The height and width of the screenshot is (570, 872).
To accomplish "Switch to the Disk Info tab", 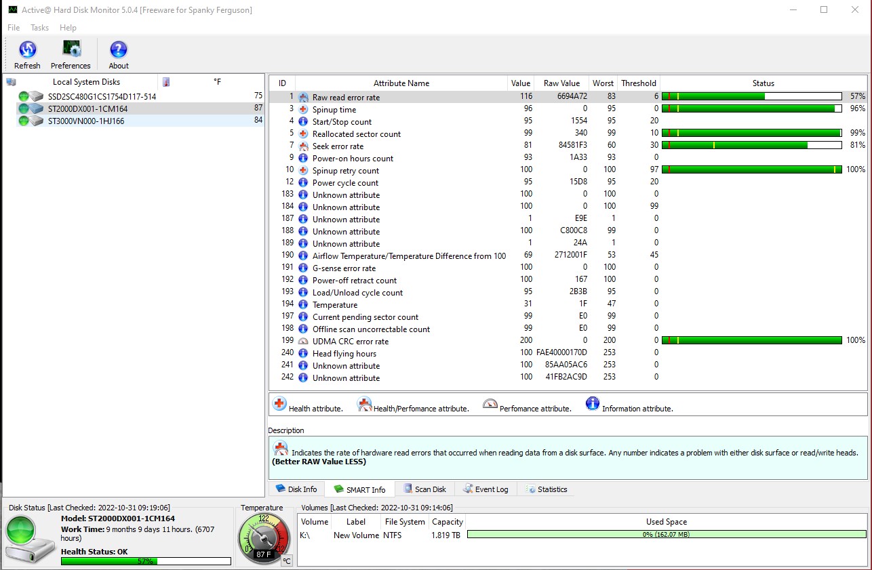I will pos(296,489).
